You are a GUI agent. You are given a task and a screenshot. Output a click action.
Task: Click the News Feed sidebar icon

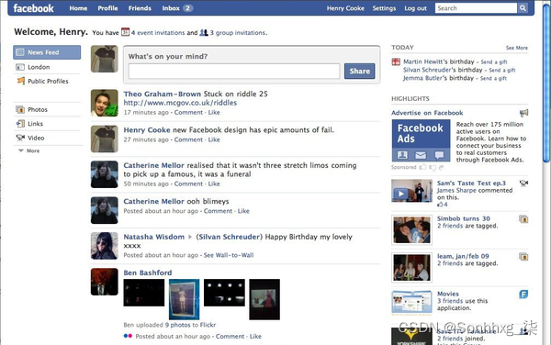coord(20,52)
